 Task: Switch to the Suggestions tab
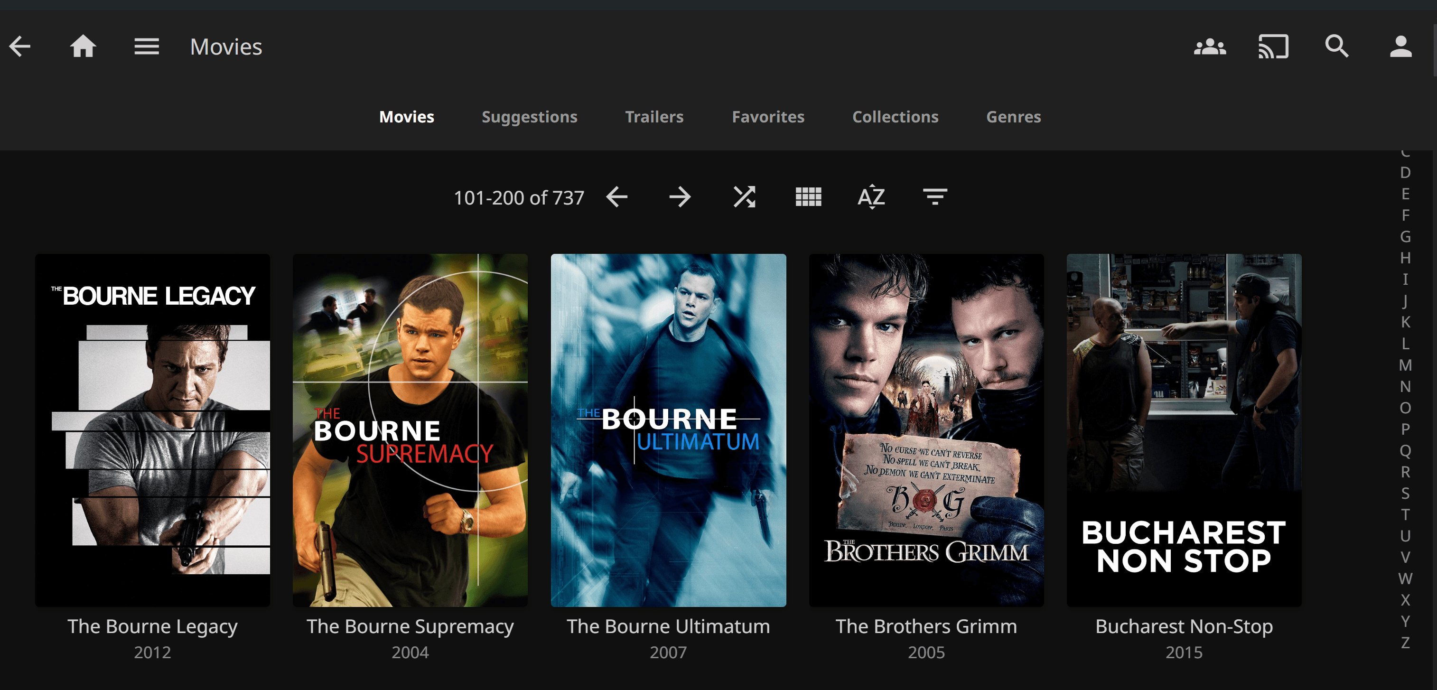pyautogui.click(x=530, y=117)
